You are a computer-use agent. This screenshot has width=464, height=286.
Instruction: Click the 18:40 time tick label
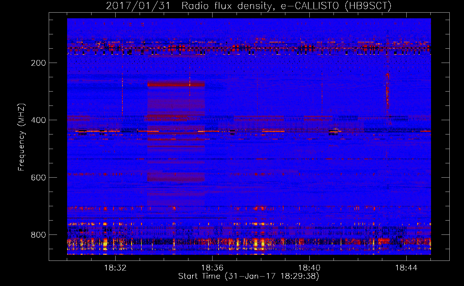point(309,268)
